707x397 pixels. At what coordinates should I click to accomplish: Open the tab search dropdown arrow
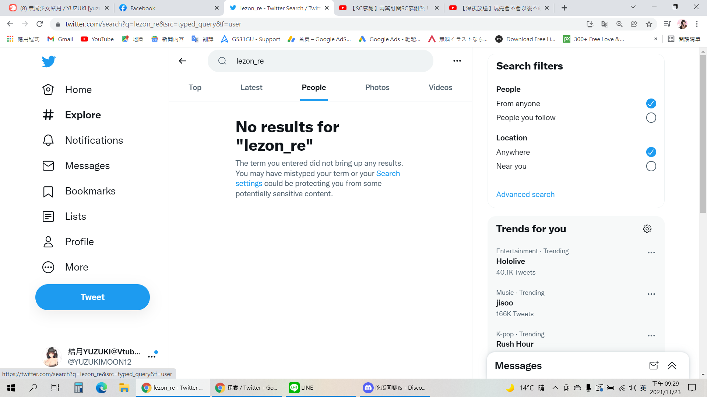[x=633, y=7]
